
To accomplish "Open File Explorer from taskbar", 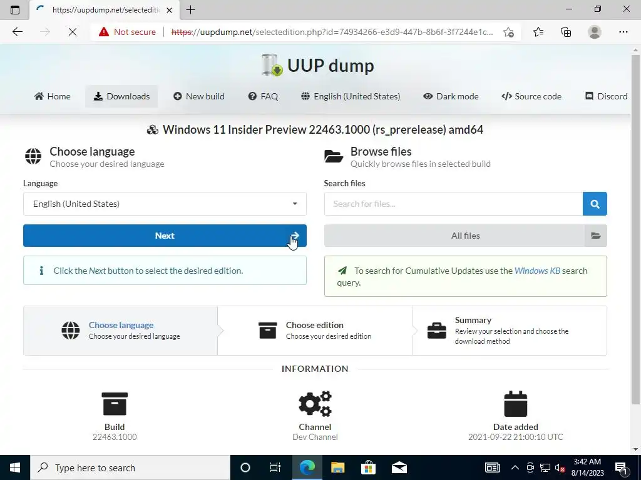I will [x=337, y=467].
